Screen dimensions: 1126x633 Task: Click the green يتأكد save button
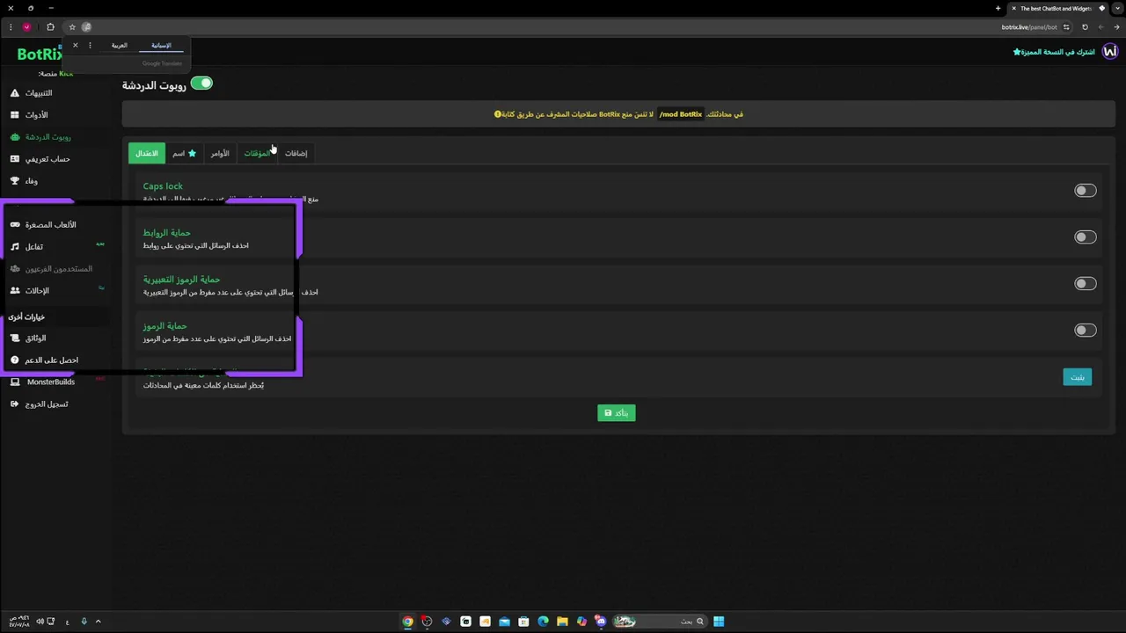tap(616, 413)
